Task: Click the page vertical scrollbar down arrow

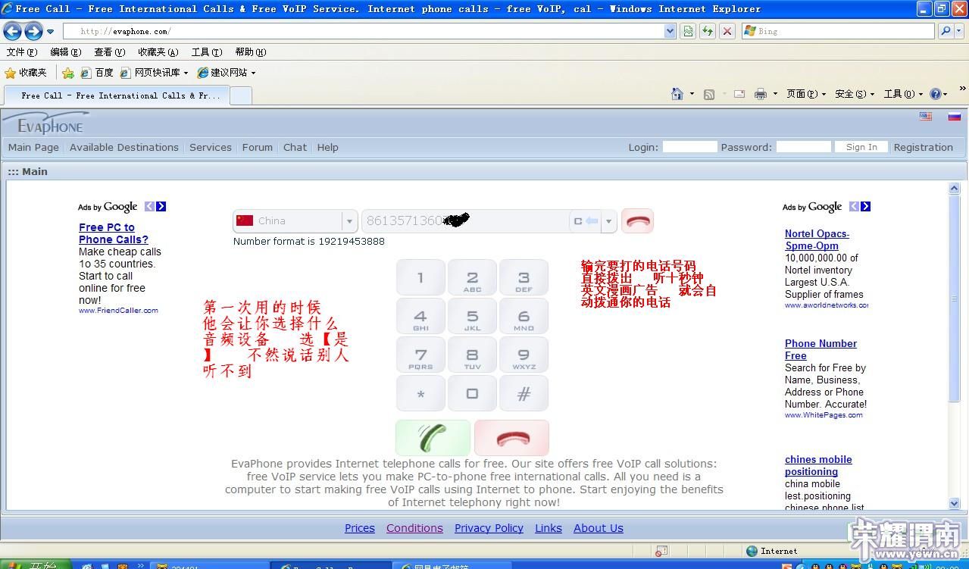Action: click(954, 503)
